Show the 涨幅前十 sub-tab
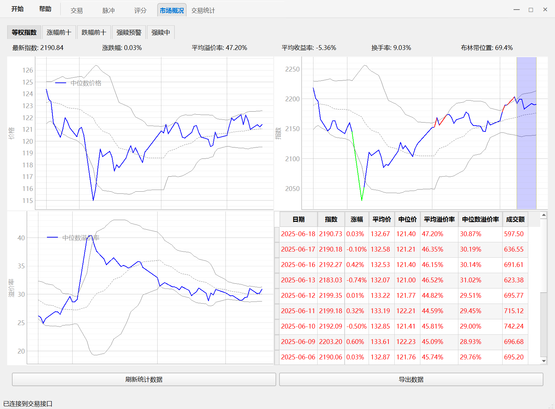Screen dimensions: 555x409 coord(59,33)
